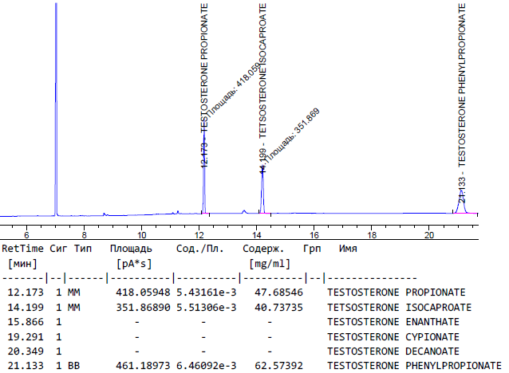Click the Имя column header
Image resolution: width=509 pixels, height=373 pixels.
coord(347,249)
